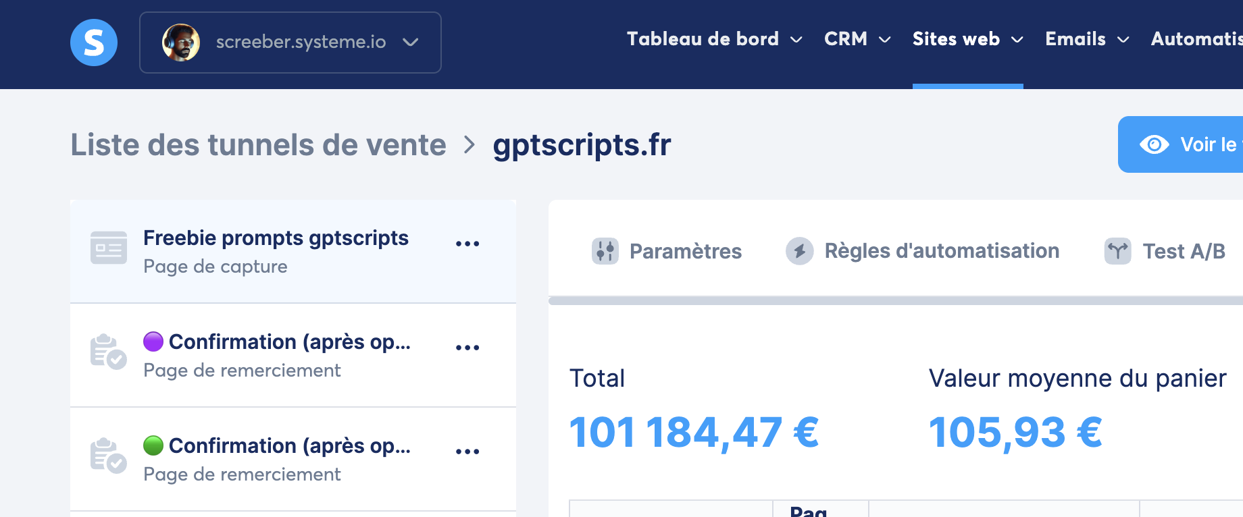
Task: Click the Test A/B split icon
Action: tap(1118, 251)
